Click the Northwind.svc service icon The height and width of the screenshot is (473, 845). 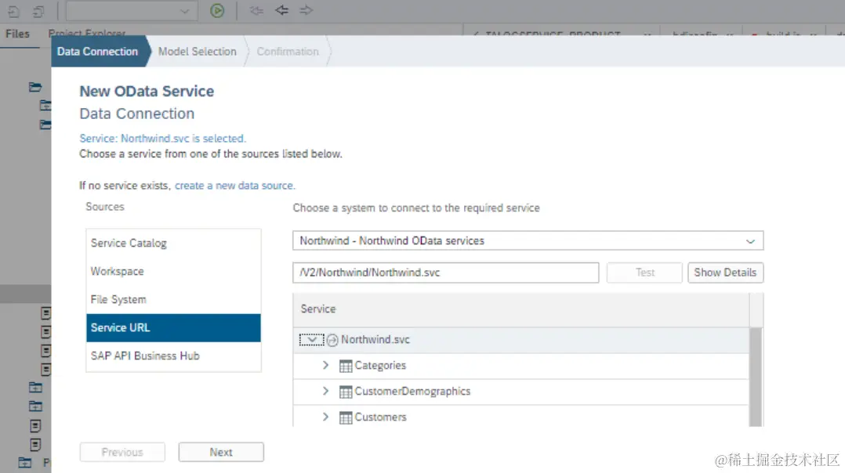pos(332,340)
